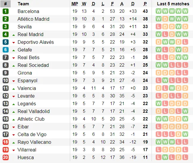This screenshot has height=163, width=193.
Task: Click the green up arrow beside Valencia
Action: (14, 89)
